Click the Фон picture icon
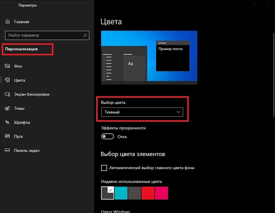This screenshot has height=213, width=275. [7, 66]
